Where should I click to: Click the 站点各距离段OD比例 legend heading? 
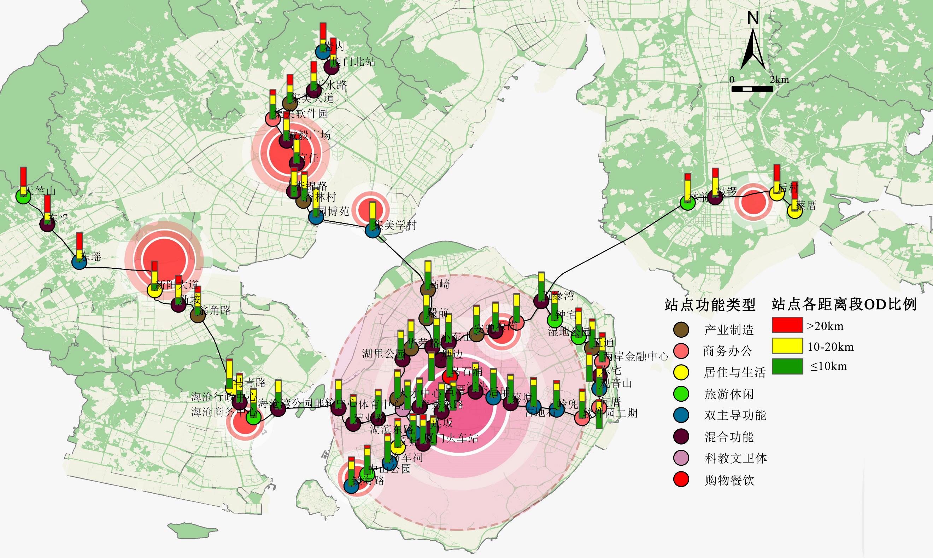pos(844,304)
